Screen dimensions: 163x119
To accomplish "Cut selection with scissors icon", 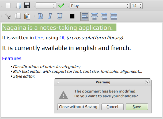I will pos(8,16).
